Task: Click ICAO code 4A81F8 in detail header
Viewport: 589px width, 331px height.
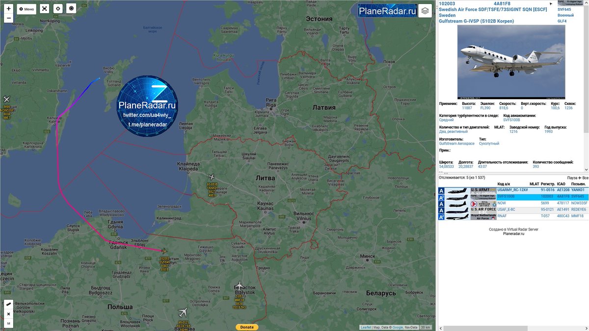Action: (x=502, y=3)
